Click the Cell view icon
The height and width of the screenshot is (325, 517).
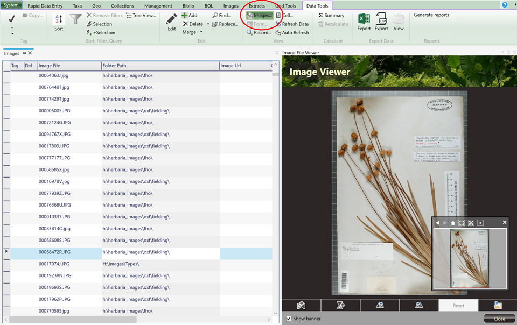point(278,15)
